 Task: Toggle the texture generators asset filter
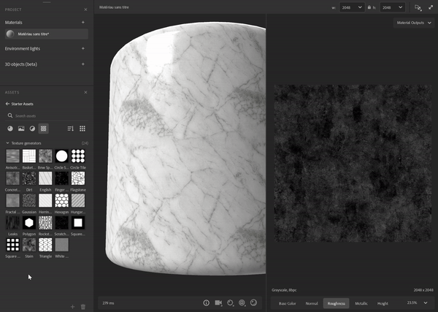click(43, 129)
